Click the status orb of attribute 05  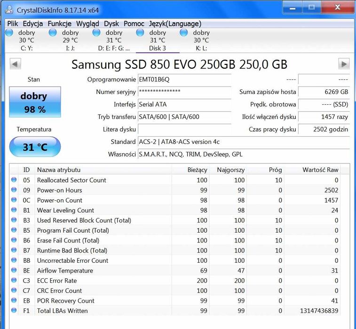(14, 180)
